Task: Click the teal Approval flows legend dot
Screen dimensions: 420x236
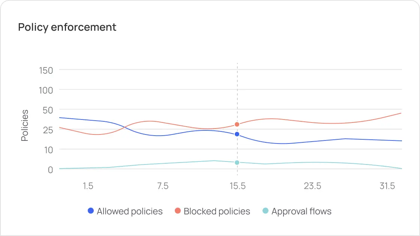Action: pyautogui.click(x=265, y=211)
